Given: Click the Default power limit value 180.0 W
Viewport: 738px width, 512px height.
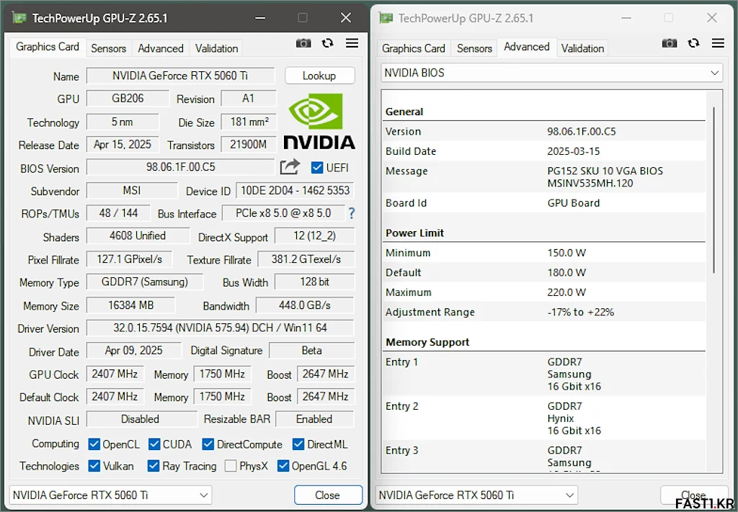Looking at the screenshot, I should [x=566, y=273].
